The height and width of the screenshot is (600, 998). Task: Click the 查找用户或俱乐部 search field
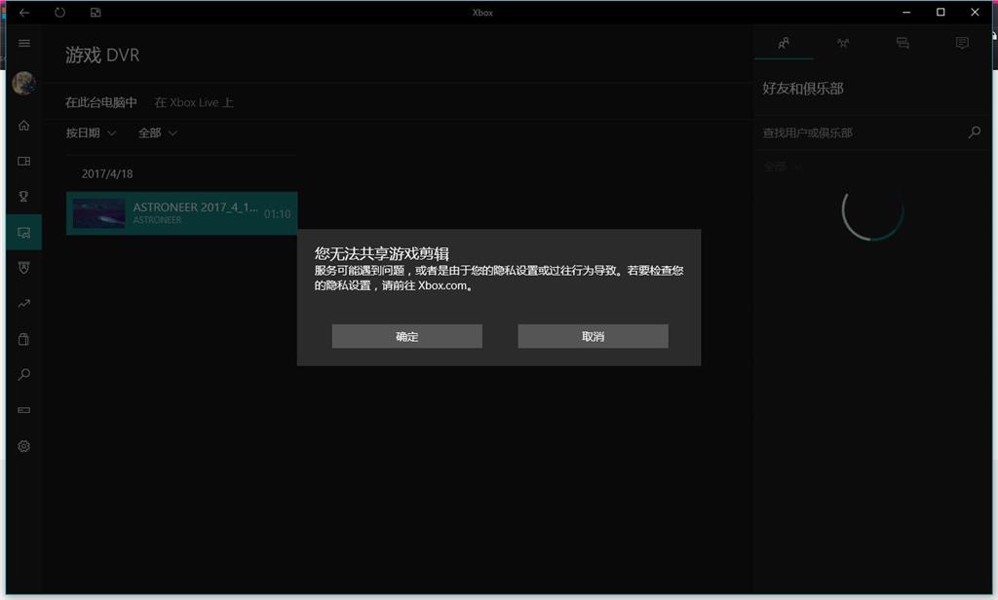pos(862,132)
